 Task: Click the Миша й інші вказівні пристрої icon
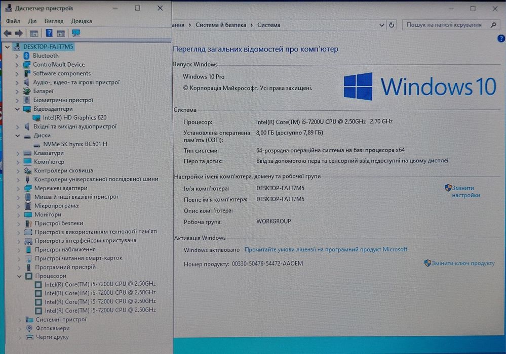[28, 197]
